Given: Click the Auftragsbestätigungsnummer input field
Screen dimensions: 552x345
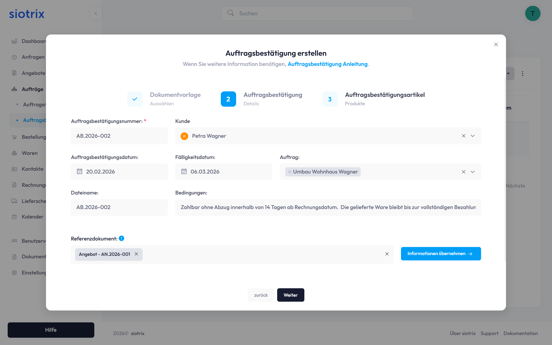Looking at the screenshot, I should click(x=119, y=136).
